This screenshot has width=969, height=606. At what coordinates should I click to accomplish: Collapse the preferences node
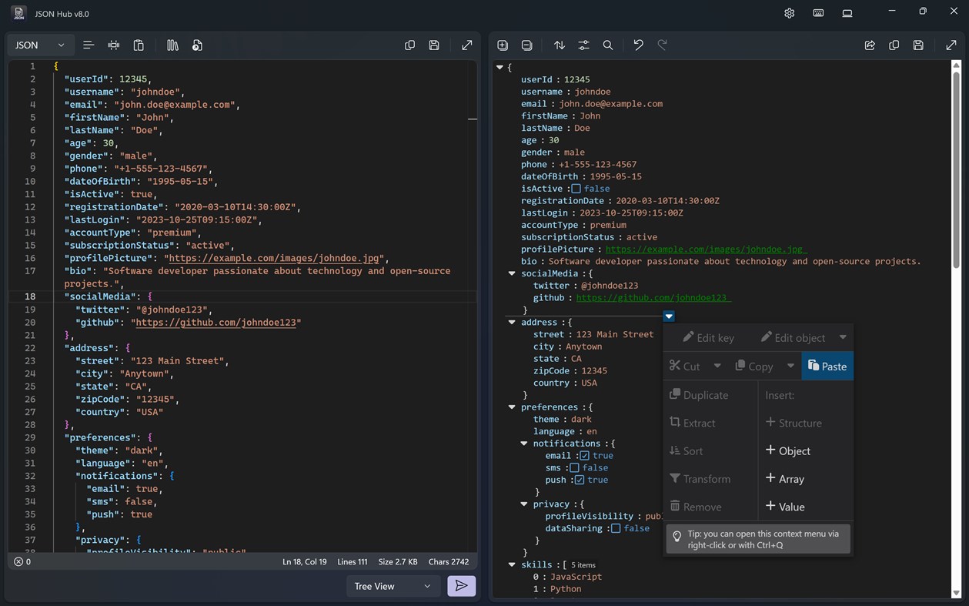click(512, 407)
